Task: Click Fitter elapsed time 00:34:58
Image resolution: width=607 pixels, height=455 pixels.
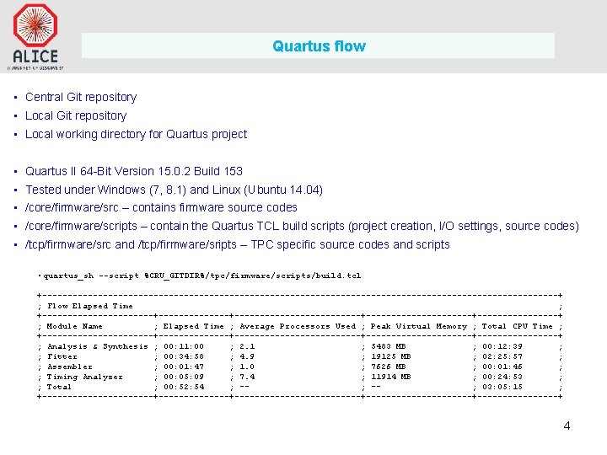Action: point(184,356)
